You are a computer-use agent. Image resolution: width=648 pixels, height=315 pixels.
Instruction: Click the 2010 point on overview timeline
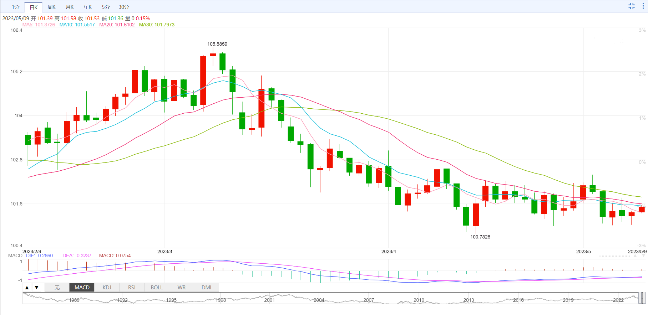coord(419,300)
